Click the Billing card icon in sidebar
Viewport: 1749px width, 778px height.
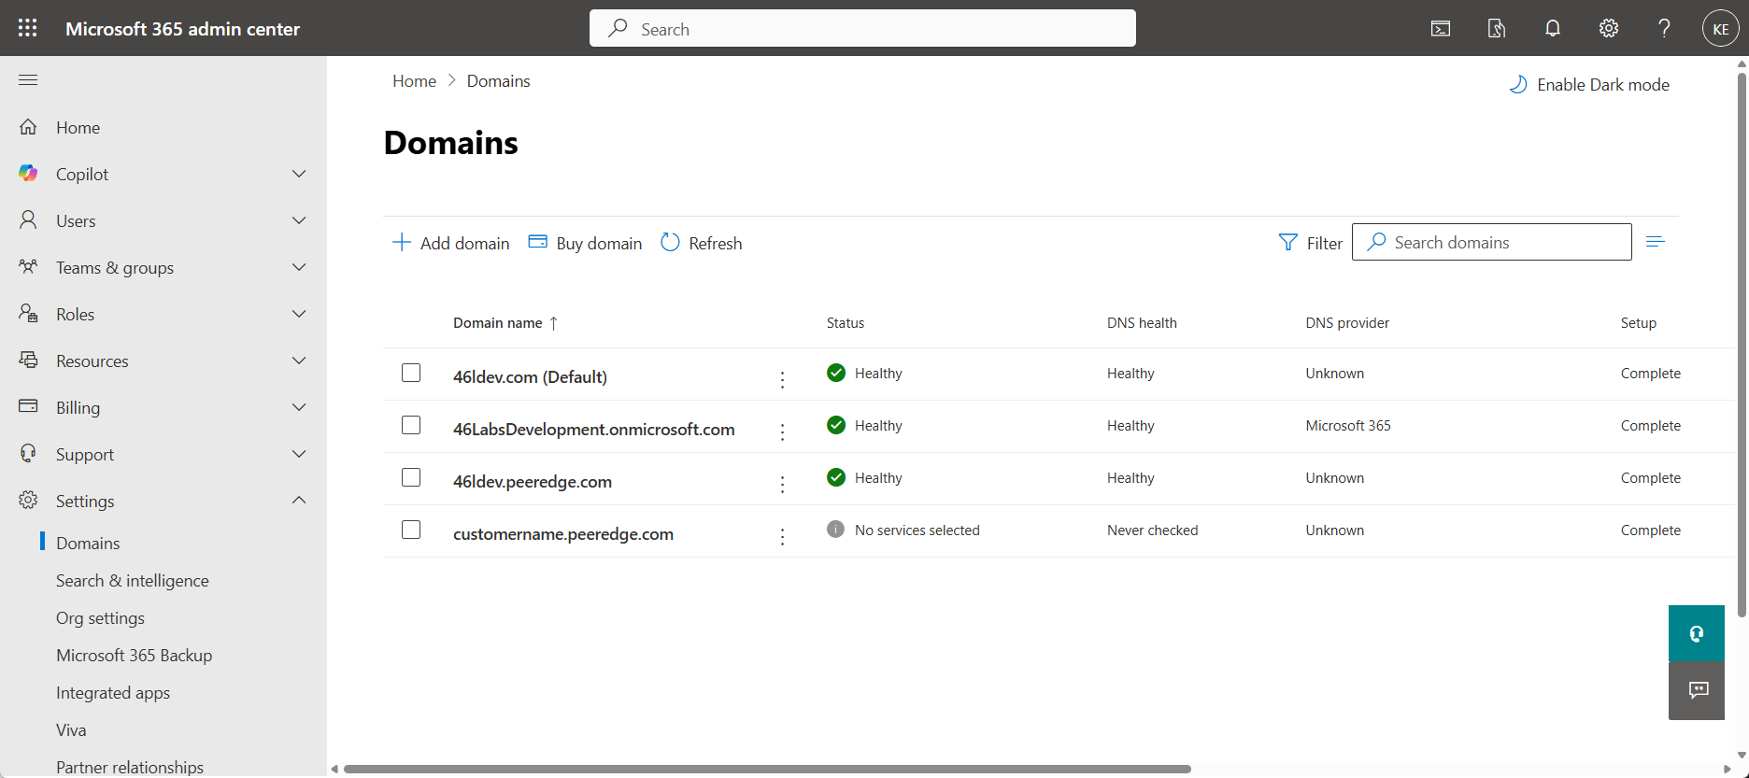[x=29, y=406]
